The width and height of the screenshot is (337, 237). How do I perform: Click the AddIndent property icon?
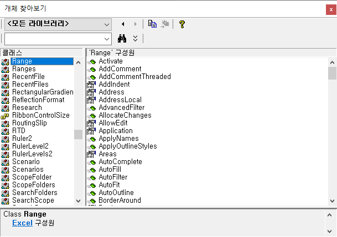[91, 85]
